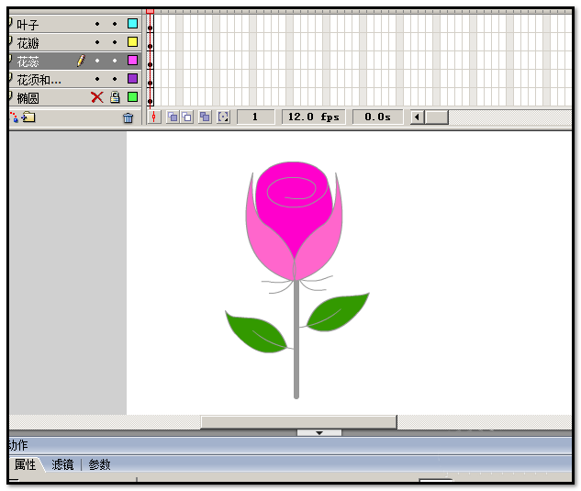Image resolution: width=581 pixels, height=491 pixels.
Task: Click the left green leaf
Action: click(256, 332)
